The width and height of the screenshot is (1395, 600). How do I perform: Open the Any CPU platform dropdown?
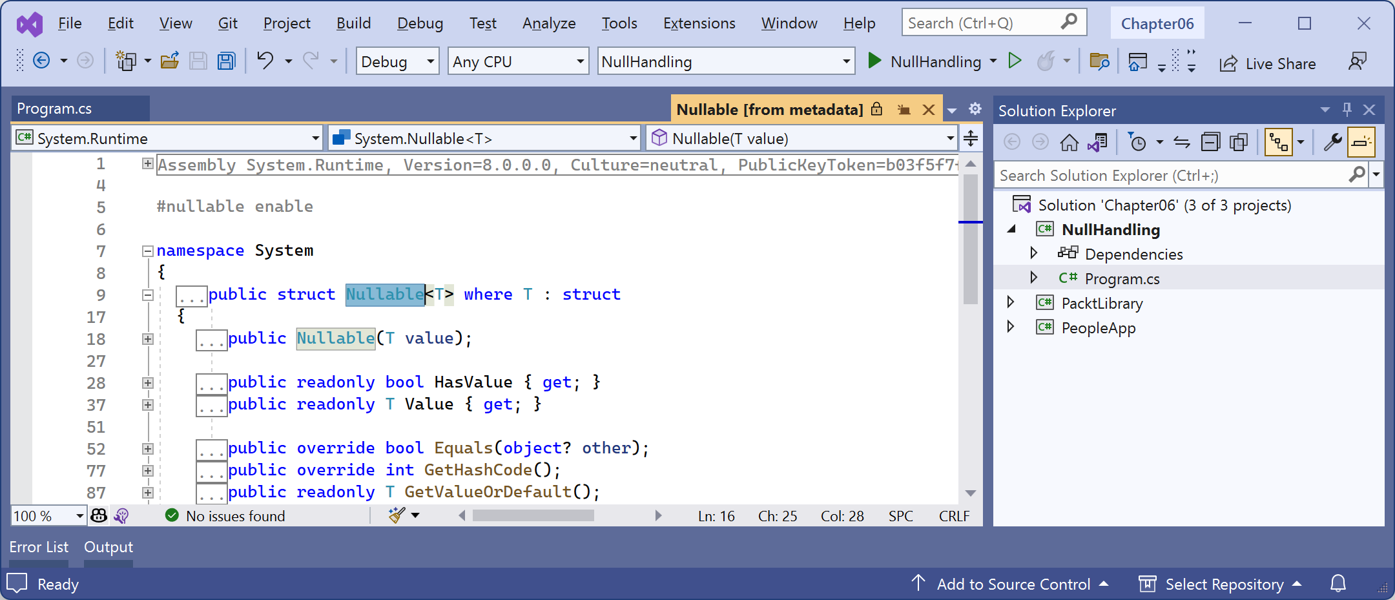pyautogui.click(x=519, y=61)
